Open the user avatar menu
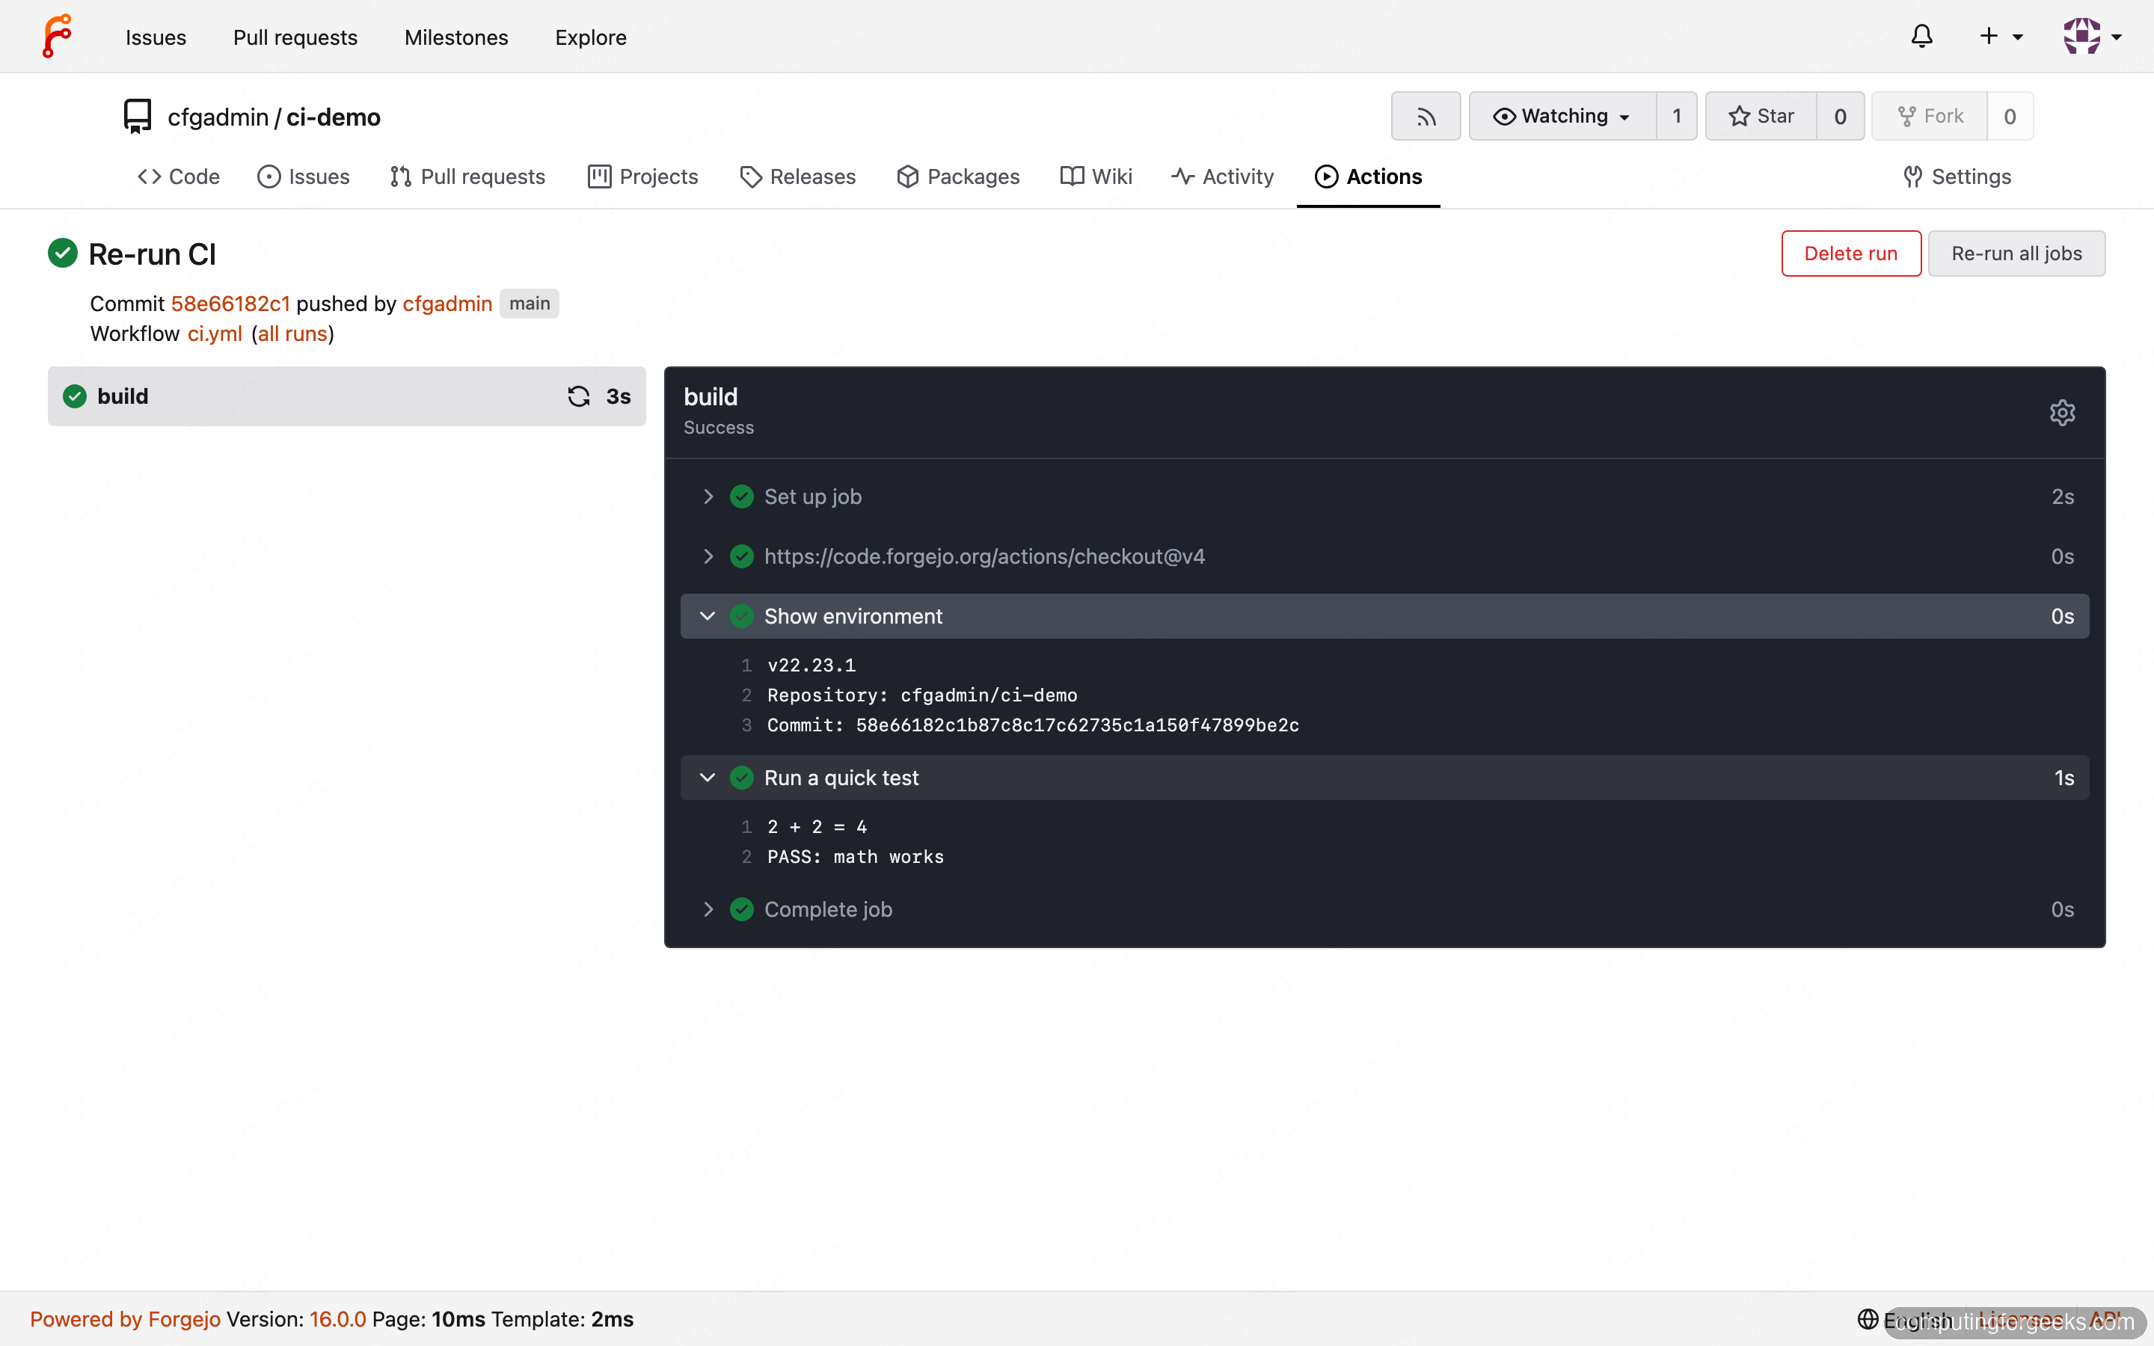This screenshot has width=2154, height=1346. (2093, 37)
